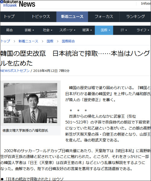Switch to the フォーカス tab
This screenshot has width=151, height=181.
(x=104, y=17)
